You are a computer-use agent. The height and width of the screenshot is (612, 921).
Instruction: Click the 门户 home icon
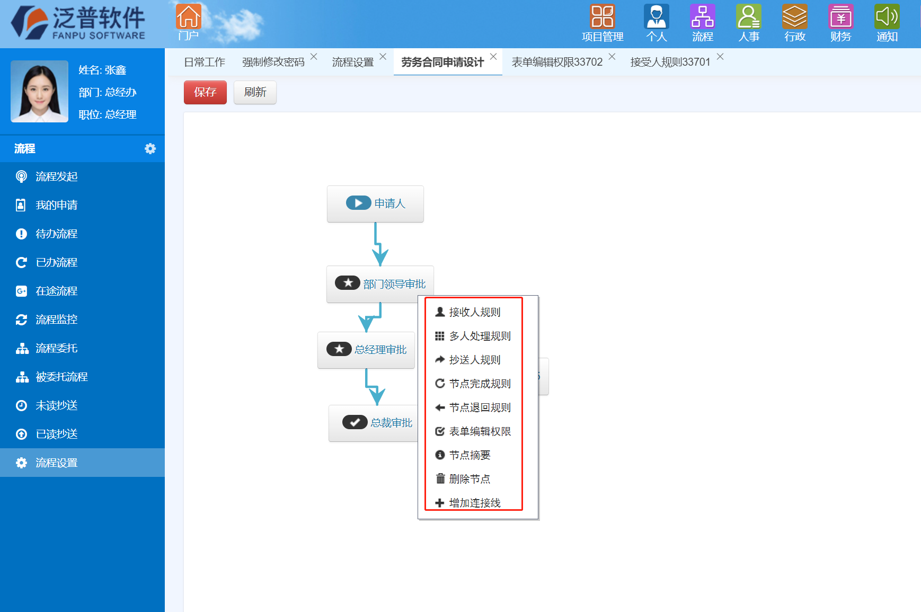pos(188,17)
